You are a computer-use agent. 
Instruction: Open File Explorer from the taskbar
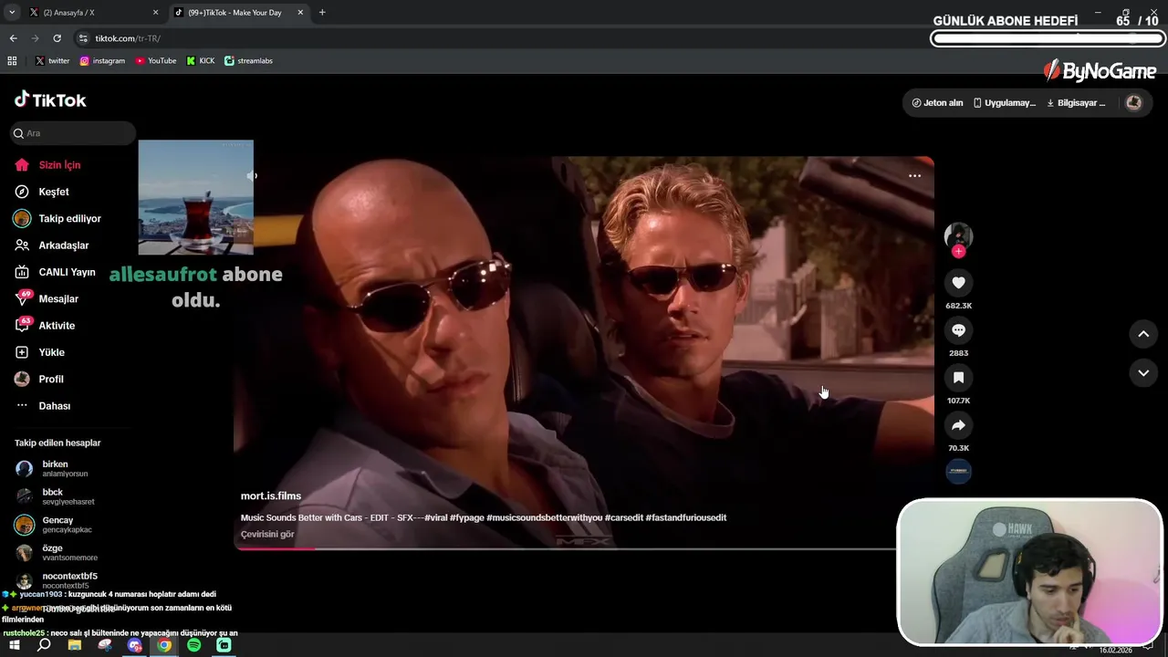coord(74,645)
